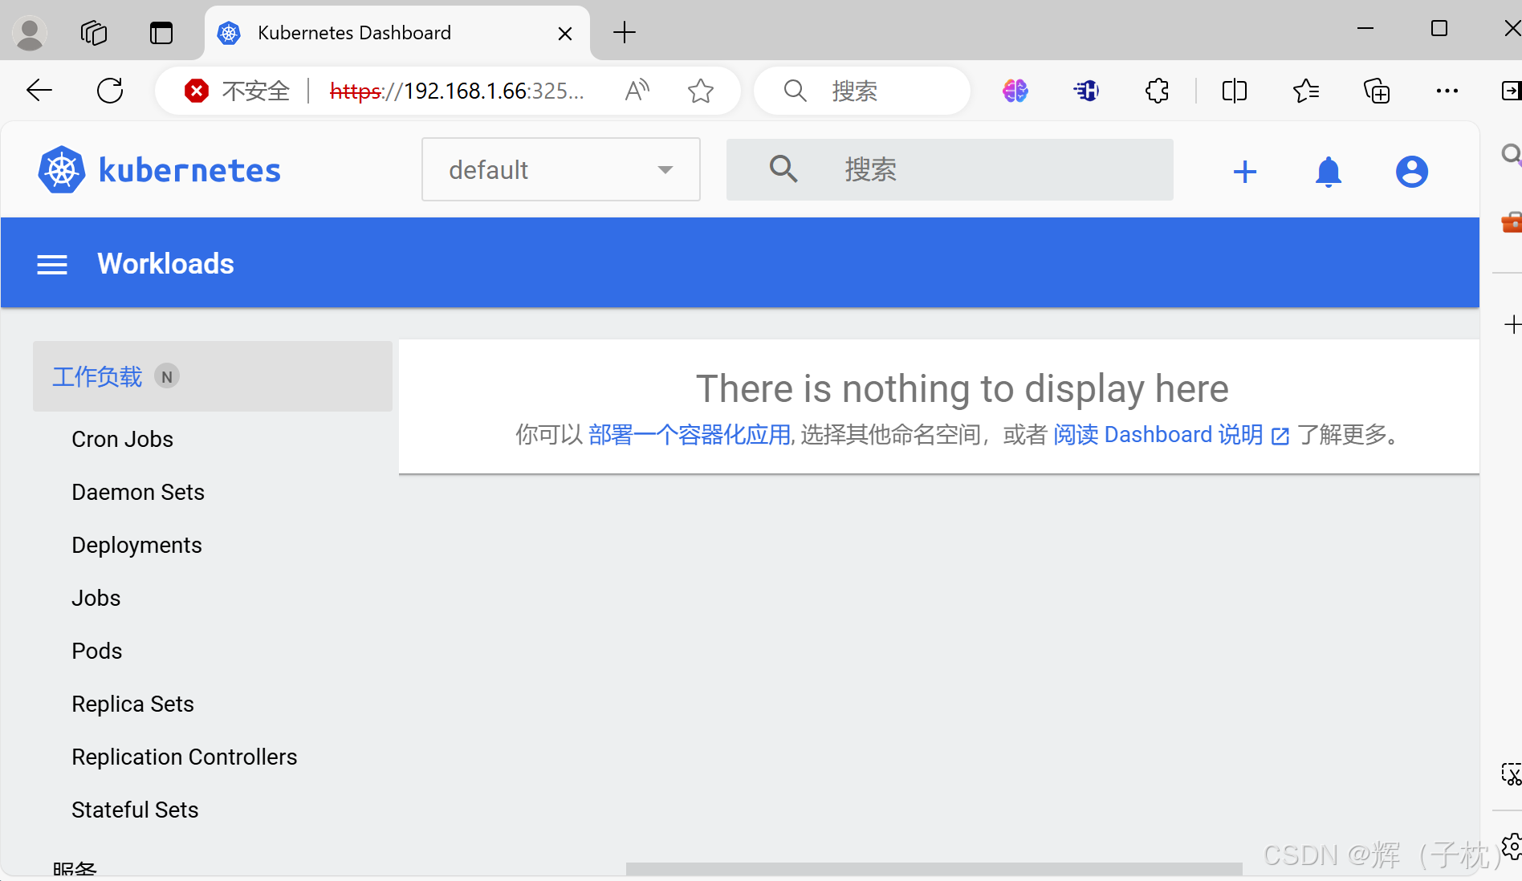Screen dimensions: 1522x881
Task: Click the browser address bar URL
Action: [458, 91]
